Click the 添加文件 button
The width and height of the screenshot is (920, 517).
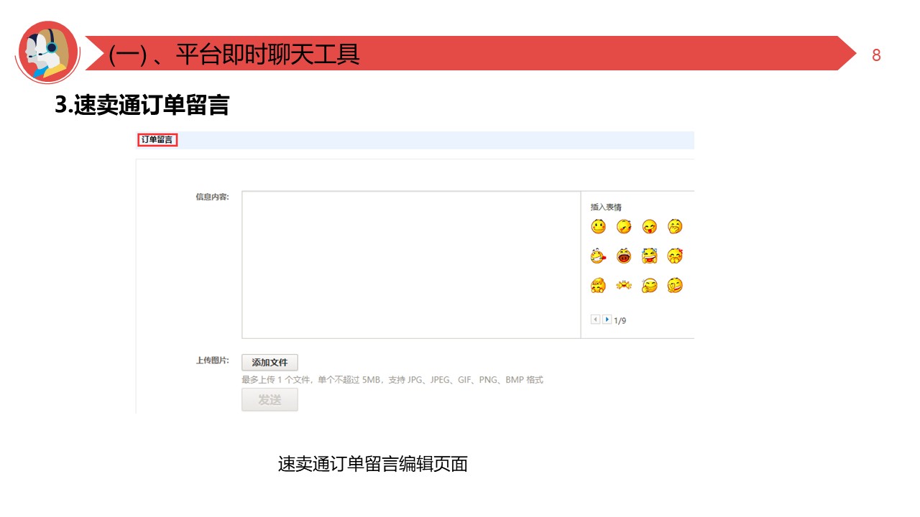270,363
